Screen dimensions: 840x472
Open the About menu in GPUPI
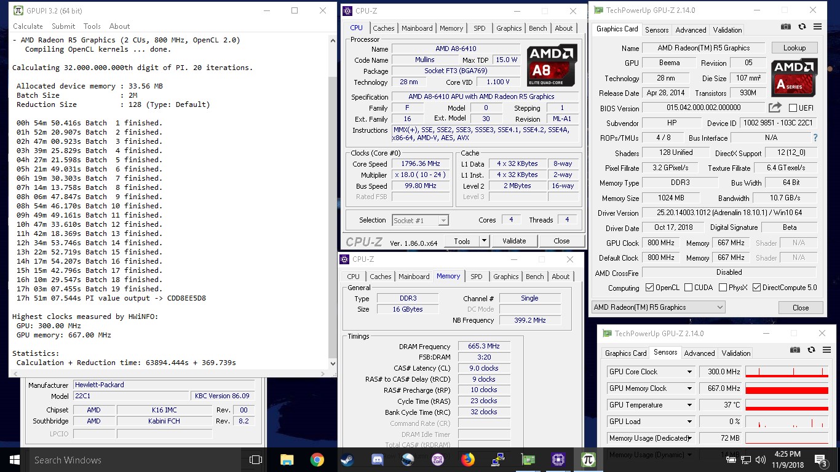click(119, 26)
